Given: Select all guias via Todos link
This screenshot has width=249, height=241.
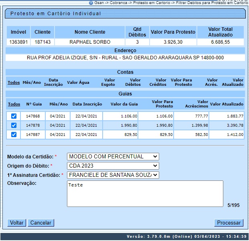Looking at the screenshot, I should pos(14,104).
